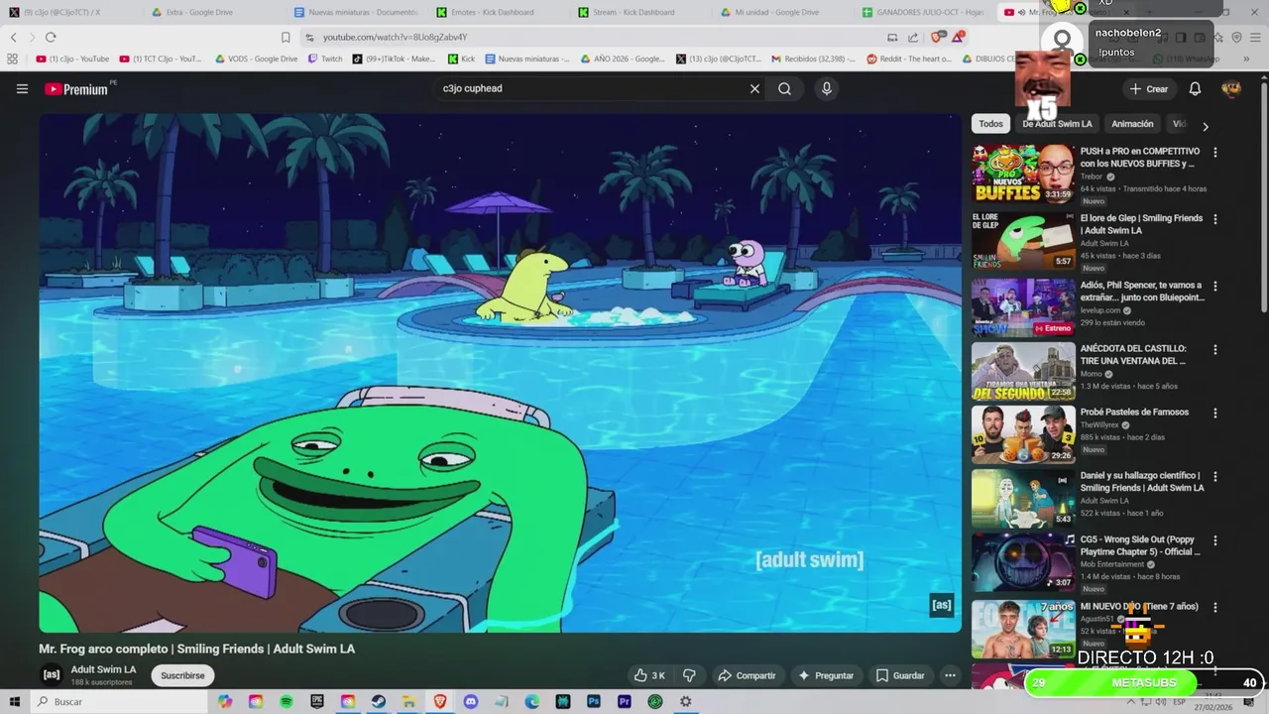This screenshot has height=714, width=1269.
Task: Open options for Probé Pasteles de Famosos
Action: [x=1215, y=413]
